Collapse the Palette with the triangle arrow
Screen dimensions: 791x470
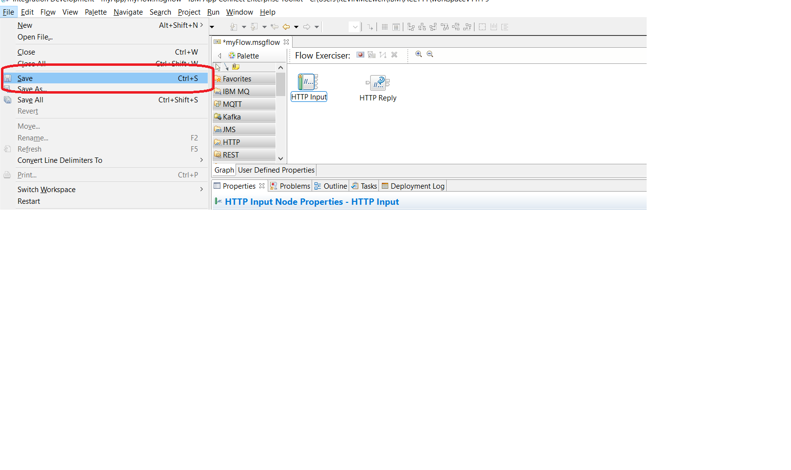219,56
